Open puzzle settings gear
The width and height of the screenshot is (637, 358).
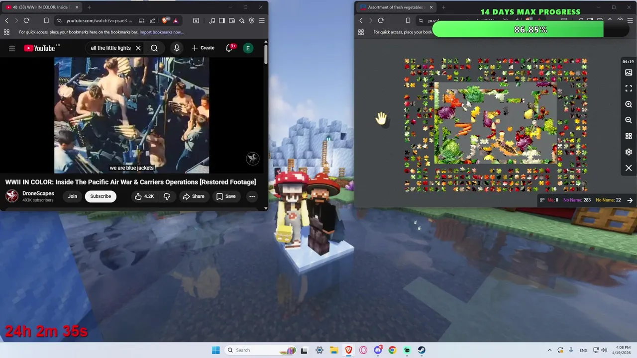pos(629,152)
